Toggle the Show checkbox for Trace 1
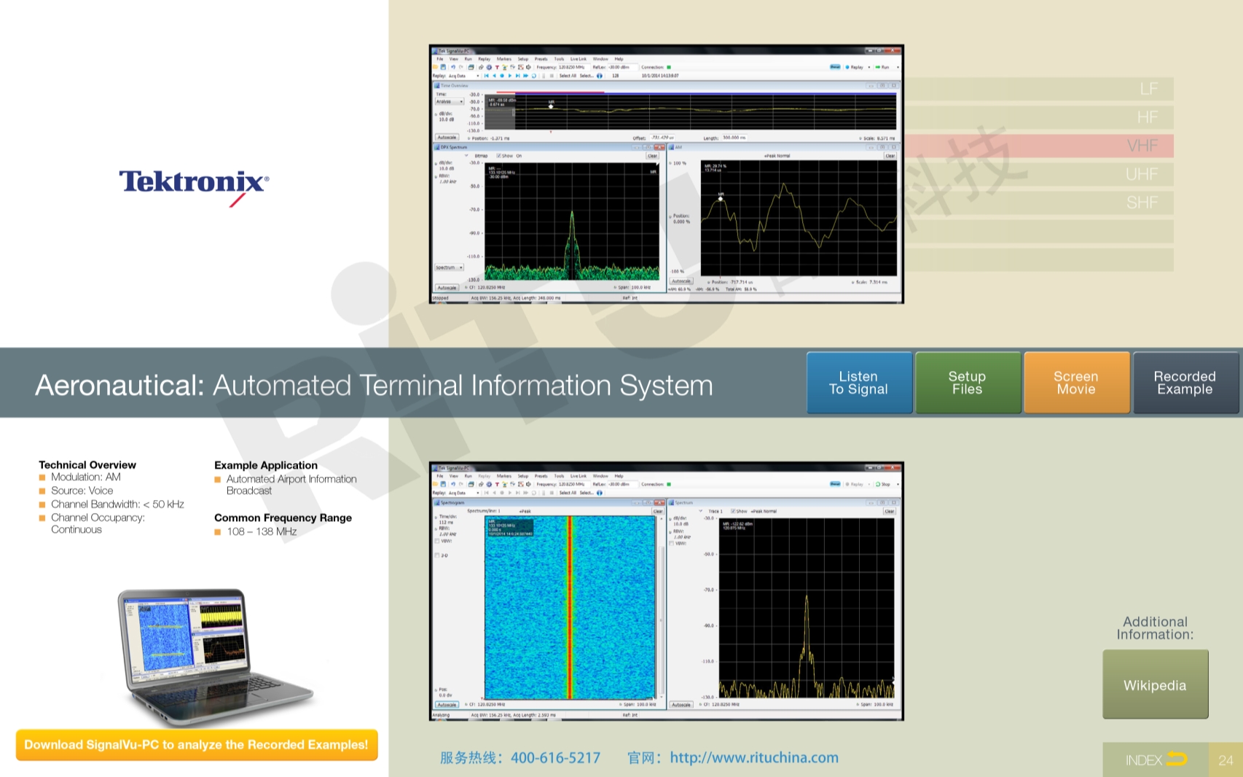Screen dimensions: 1243x777 coord(733,511)
